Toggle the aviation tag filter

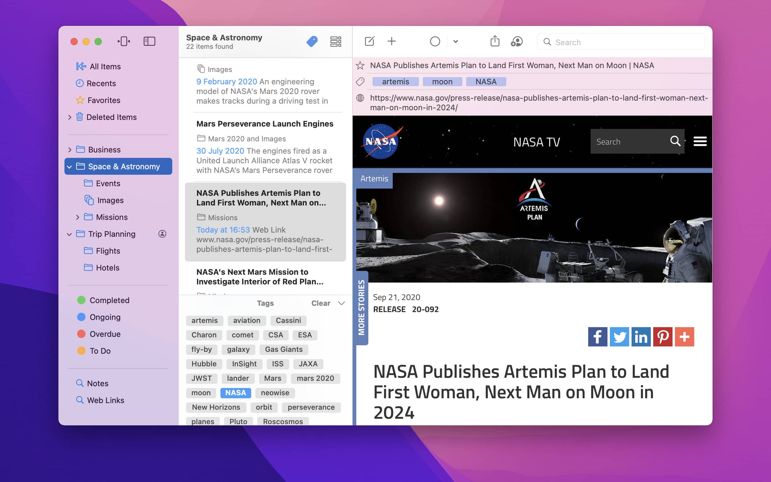pyautogui.click(x=247, y=320)
